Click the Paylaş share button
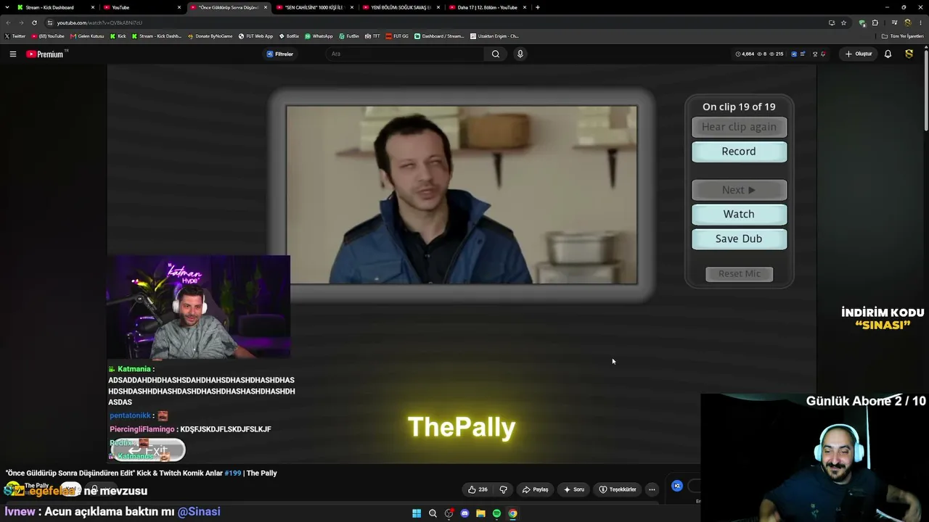This screenshot has width=929, height=522. point(536,489)
